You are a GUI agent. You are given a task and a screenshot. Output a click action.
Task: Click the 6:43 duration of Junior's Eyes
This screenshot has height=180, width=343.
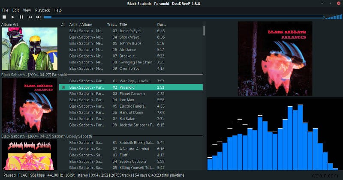(161, 31)
